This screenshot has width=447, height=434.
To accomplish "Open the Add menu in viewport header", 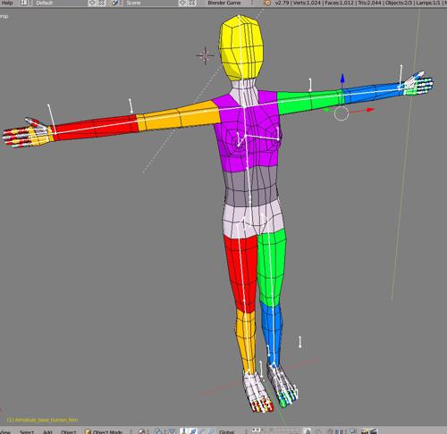I will tap(47, 431).
